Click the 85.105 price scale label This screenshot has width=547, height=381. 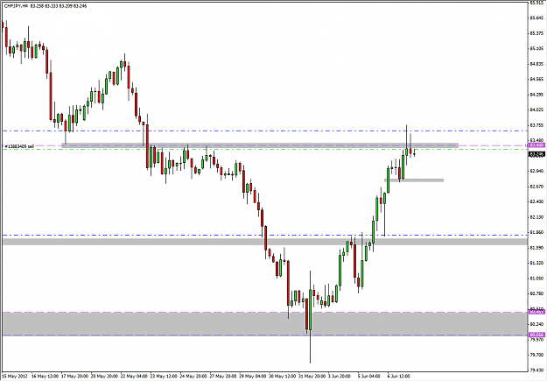point(536,48)
